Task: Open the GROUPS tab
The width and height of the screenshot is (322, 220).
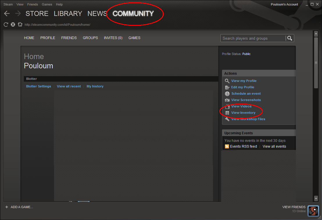Action: (x=90, y=38)
